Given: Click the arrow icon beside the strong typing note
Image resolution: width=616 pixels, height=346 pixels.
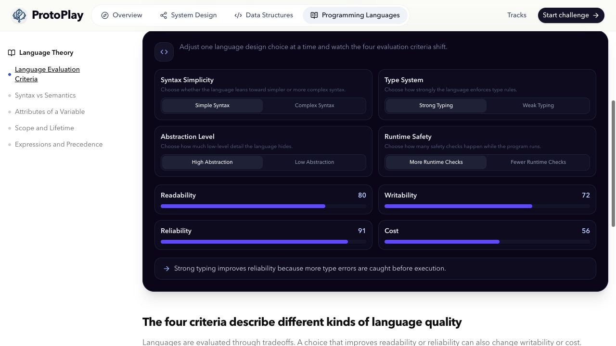Looking at the screenshot, I should tap(167, 269).
